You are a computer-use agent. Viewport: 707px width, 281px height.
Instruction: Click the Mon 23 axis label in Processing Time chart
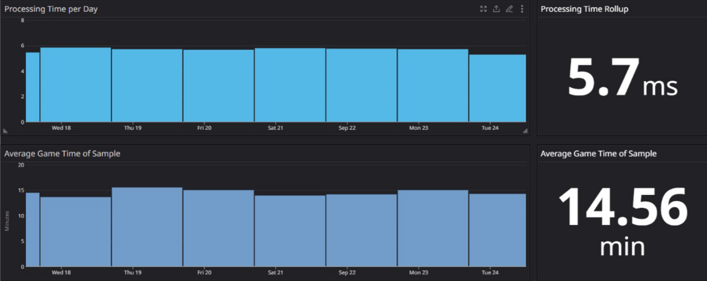click(419, 128)
